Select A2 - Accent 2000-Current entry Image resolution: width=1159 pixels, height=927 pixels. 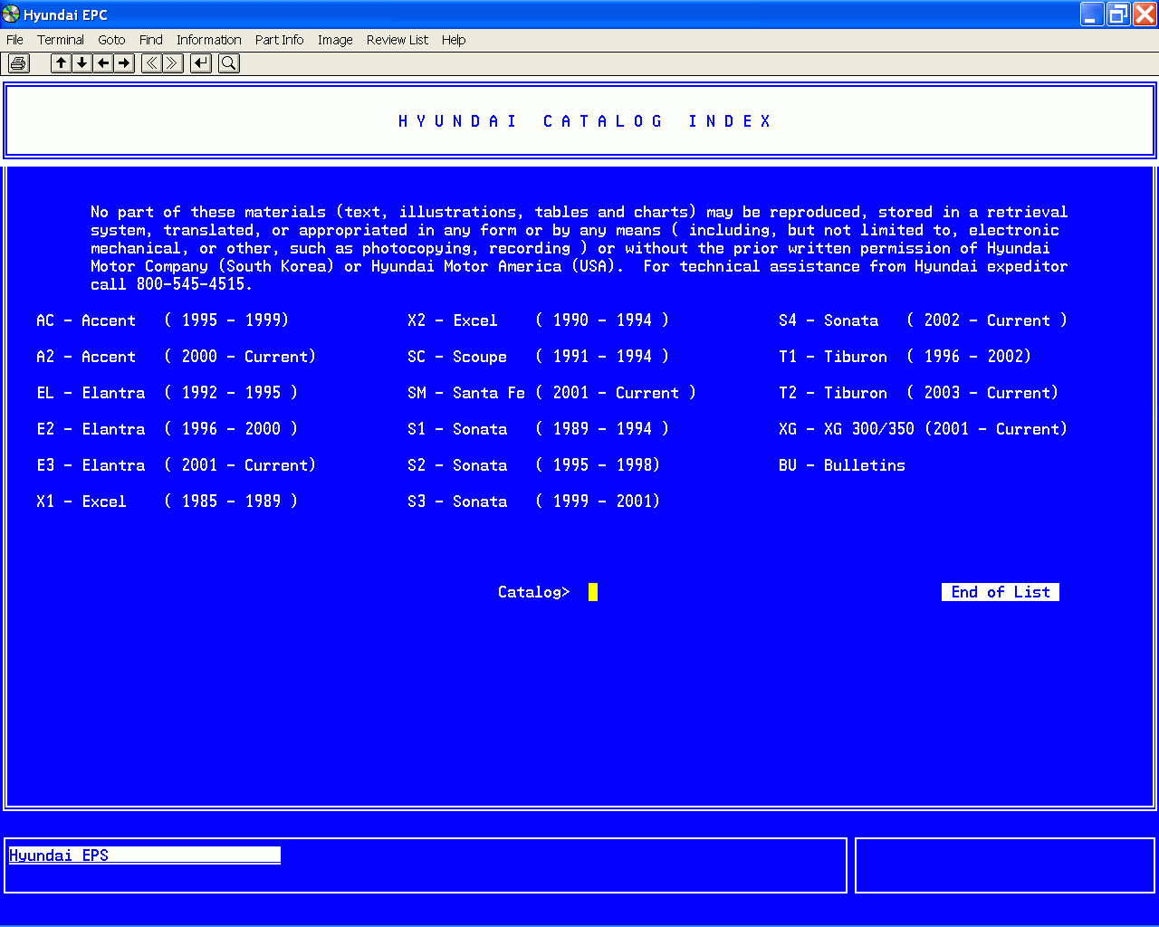tap(177, 357)
